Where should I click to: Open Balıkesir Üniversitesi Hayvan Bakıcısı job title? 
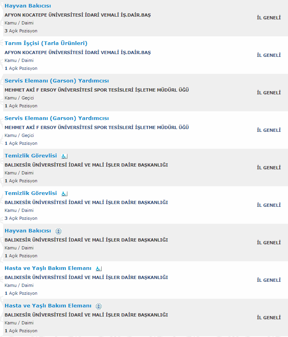[x=28, y=231]
